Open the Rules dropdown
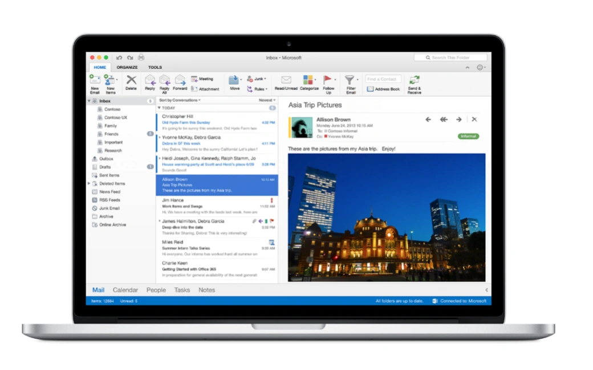This screenshot has width=593, height=370. (x=258, y=89)
